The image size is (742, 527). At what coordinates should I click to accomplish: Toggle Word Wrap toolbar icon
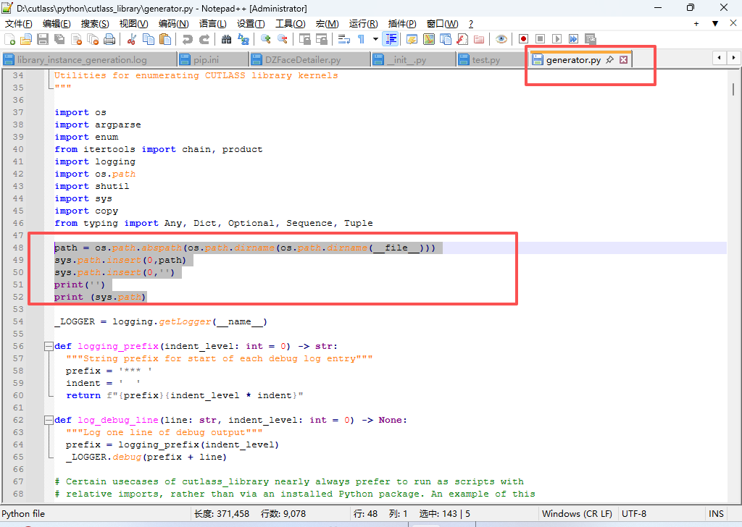tap(344, 39)
